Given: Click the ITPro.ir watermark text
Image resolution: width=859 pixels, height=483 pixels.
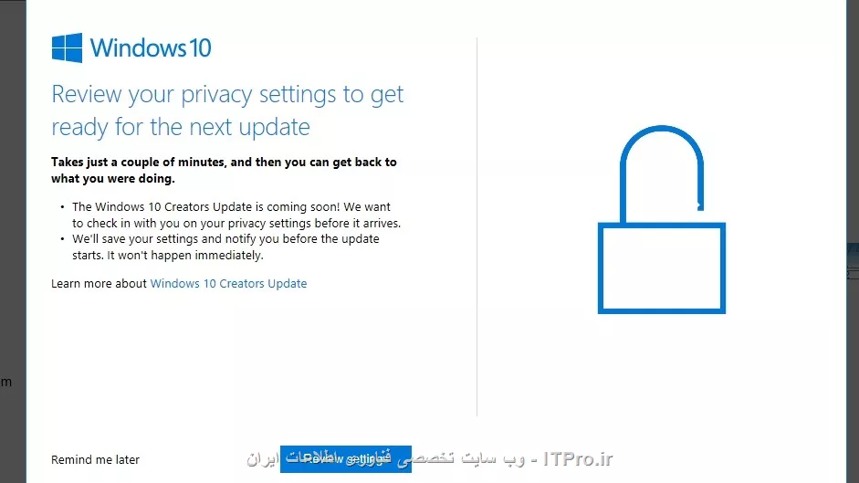Looking at the screenshot, I should click(x=578, y=459).
